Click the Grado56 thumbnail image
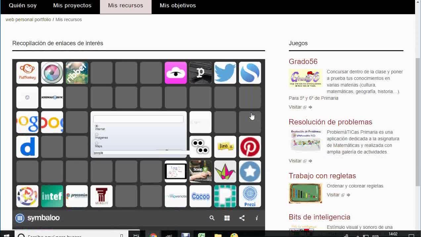 click(x=305, y=78)
